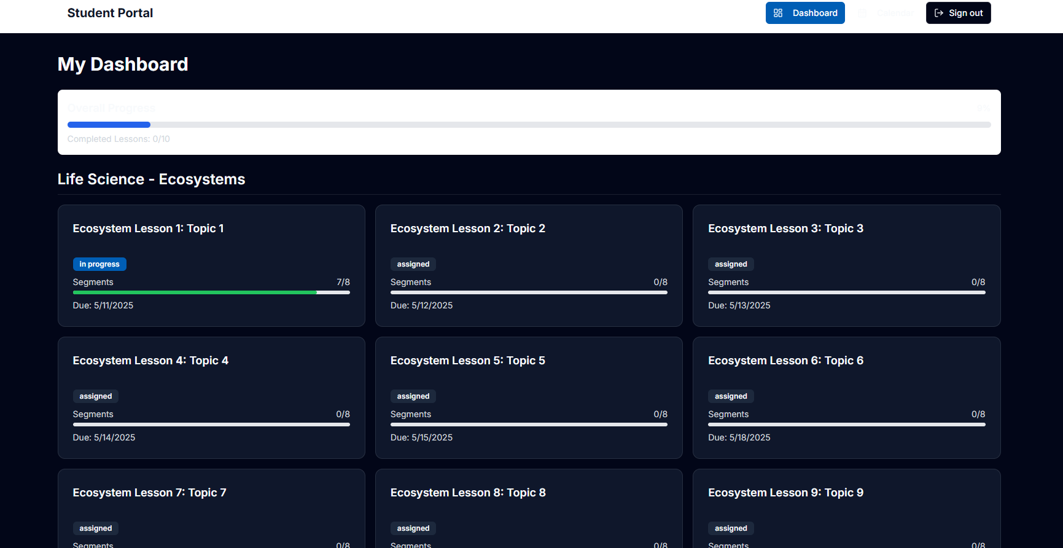Click the Dashboard grid icon
This screenshot has width=1063, height=548.
pos(778,13)
